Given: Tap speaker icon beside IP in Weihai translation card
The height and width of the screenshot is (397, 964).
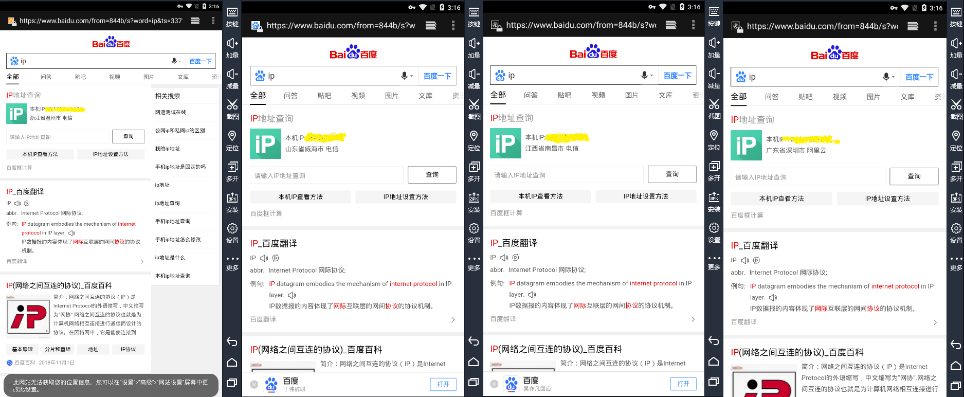Looking at the screenshot, I should coord(264,258).
